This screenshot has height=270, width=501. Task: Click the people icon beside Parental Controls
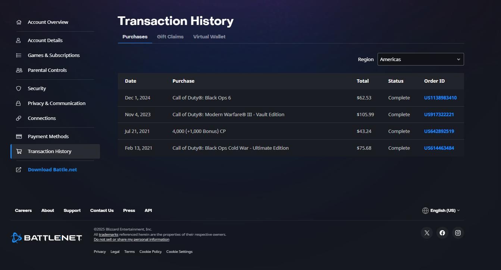click(19, 70)
